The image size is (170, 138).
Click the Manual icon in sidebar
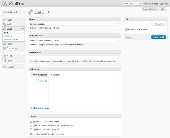[x=5, y=67]
